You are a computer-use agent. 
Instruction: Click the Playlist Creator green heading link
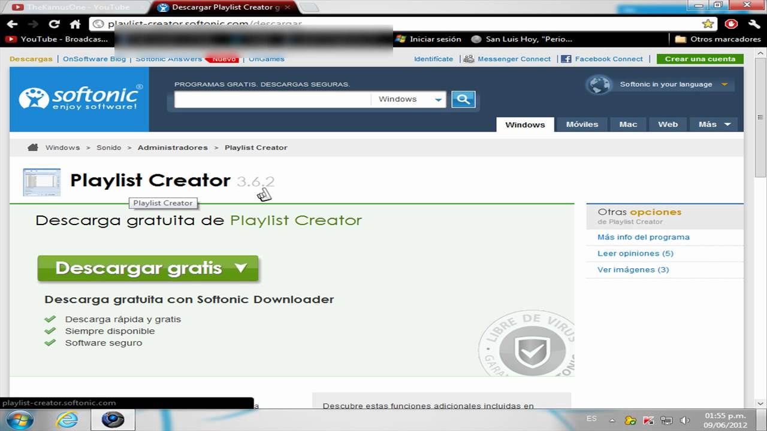coord(296,220)
